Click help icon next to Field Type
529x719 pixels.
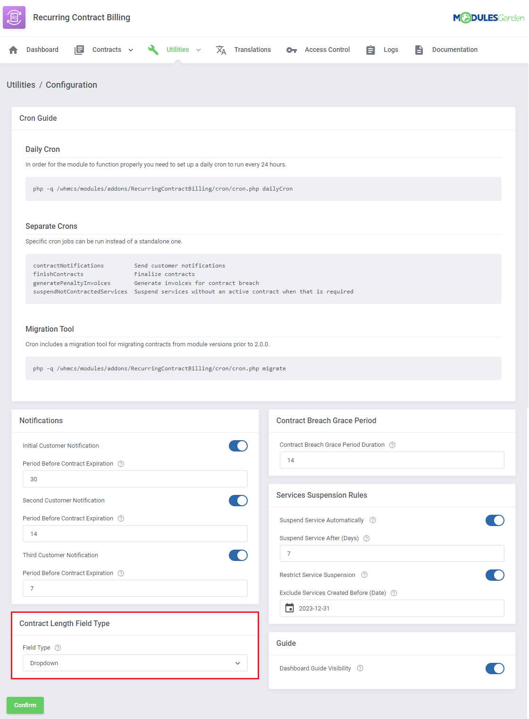pyautogui.click(x=58, y=648)
